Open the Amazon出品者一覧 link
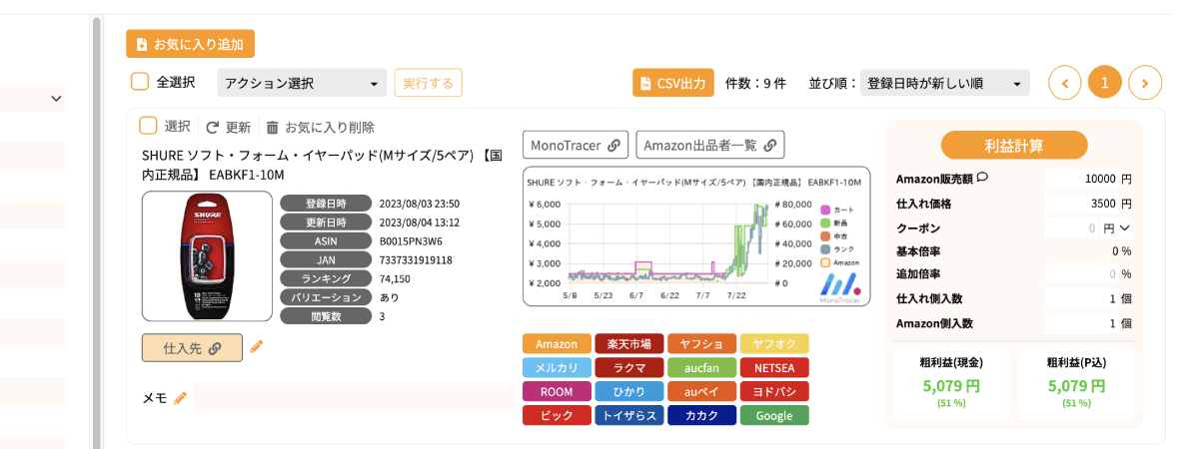The image size is (1199, 449). click(x=709, y=145)
